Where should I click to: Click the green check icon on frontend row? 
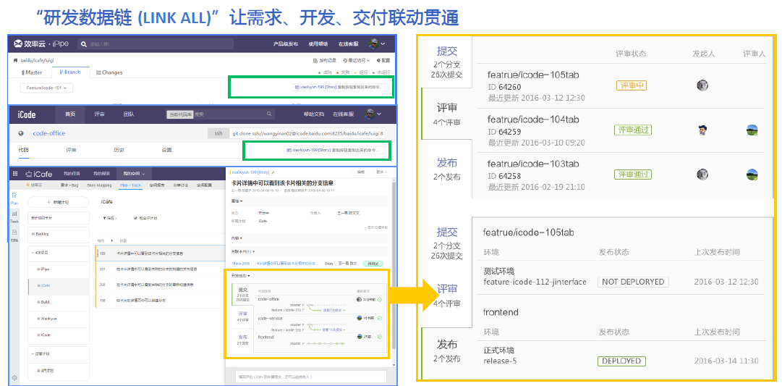pyautogui.click(x=380, y=337)
